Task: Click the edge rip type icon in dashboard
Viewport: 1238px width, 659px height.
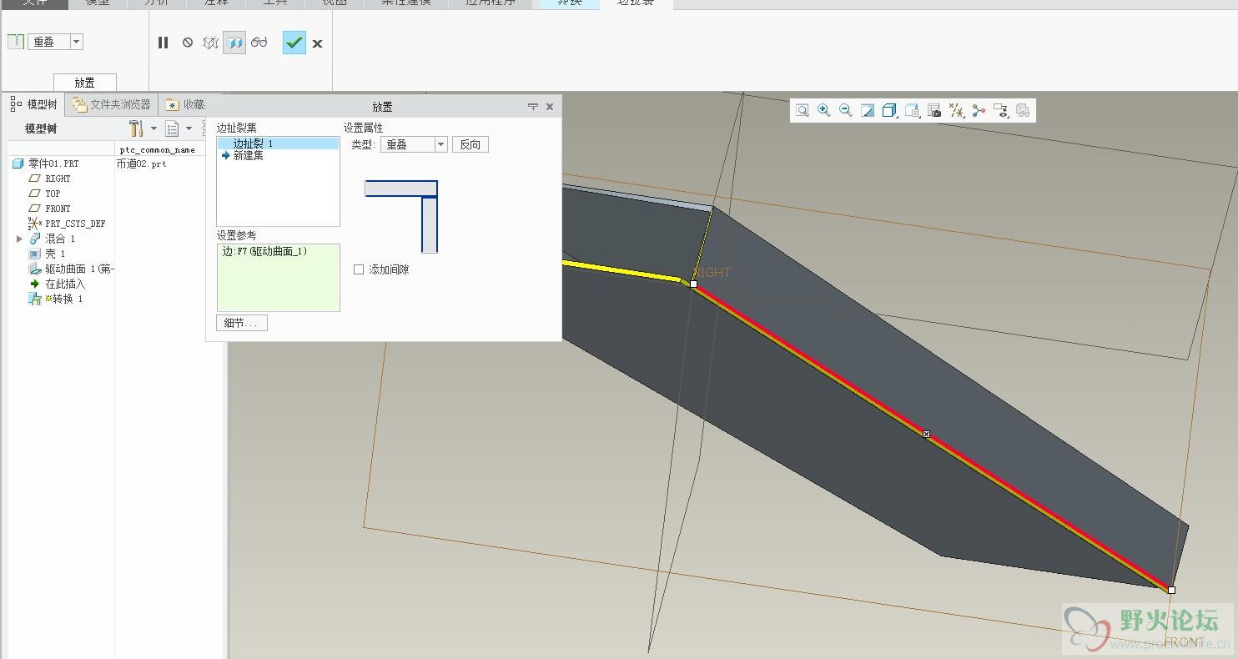Action: point(16,42)
